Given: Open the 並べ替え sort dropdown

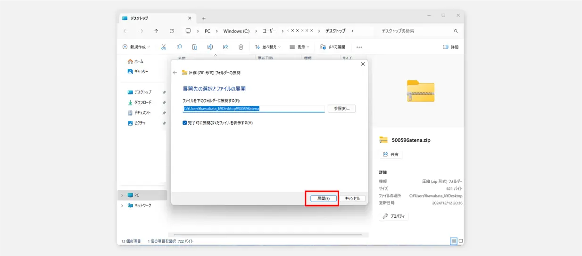Looking at the screenshot, I should [x=267, y=47].
